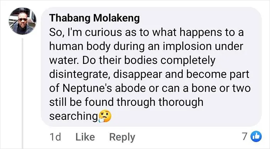Click the word "human" in the comment

coord(66,46)
